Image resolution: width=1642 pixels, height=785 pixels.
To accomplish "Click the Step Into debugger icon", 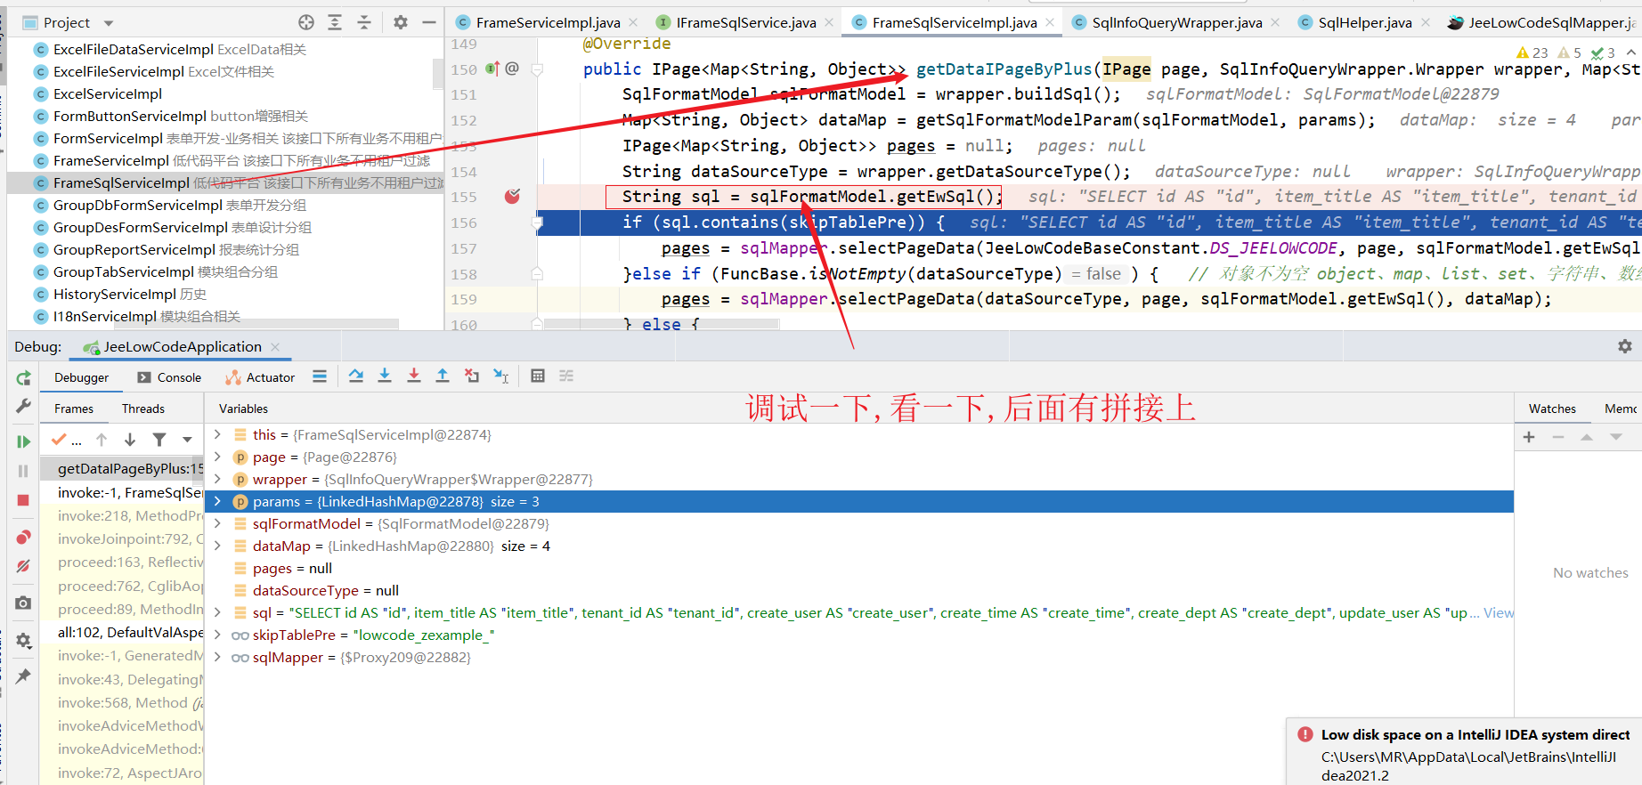I will tap(385, 376).
